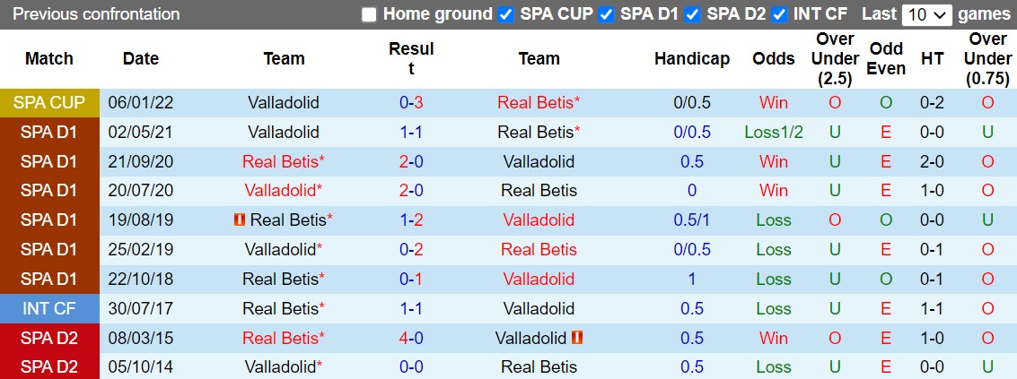
Task: Click the Handicap column header
Action: click(691, 58)
